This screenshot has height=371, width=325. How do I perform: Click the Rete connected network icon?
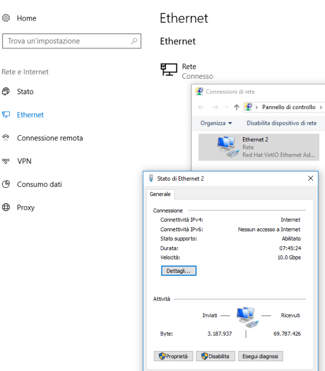pyautogui.click(x=169, y=70)
